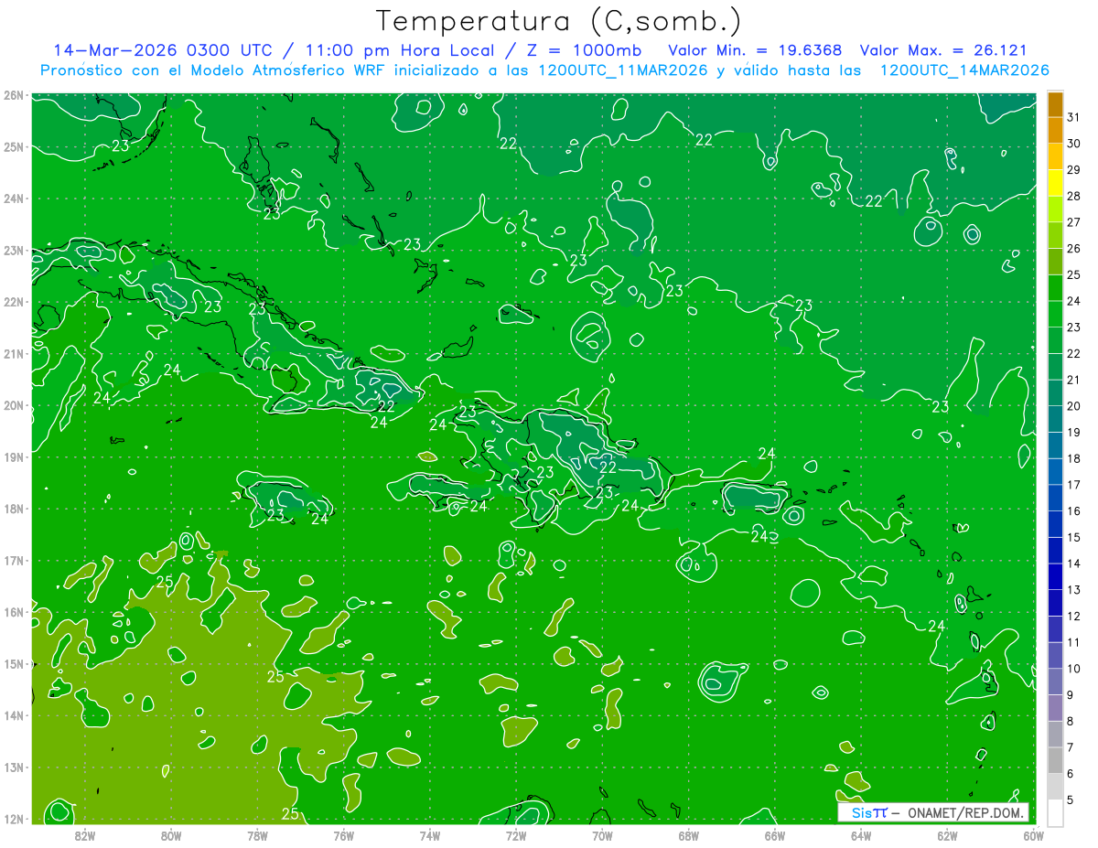Click the 70W longitude label
Viewport: 1098px width, 848px height.
click(x=602, y=835)
